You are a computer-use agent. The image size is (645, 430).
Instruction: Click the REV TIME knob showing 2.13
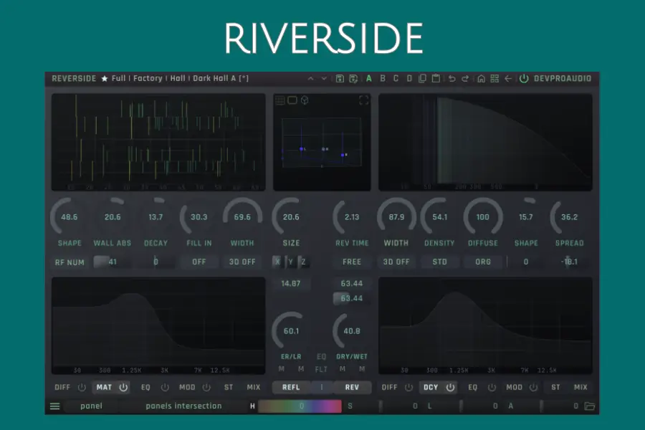coord(352,217)
